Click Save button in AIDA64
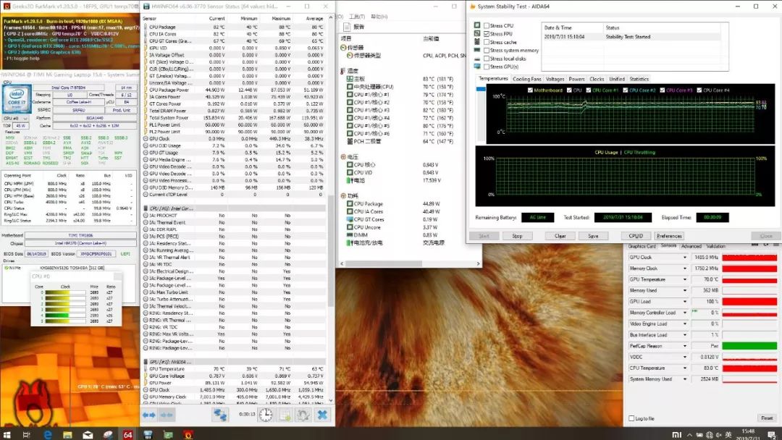782x440 pixels. pyautogui.click(x=593, y=236)
